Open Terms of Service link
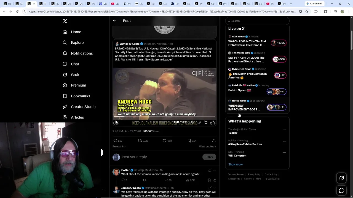 (x=236, y=174)
